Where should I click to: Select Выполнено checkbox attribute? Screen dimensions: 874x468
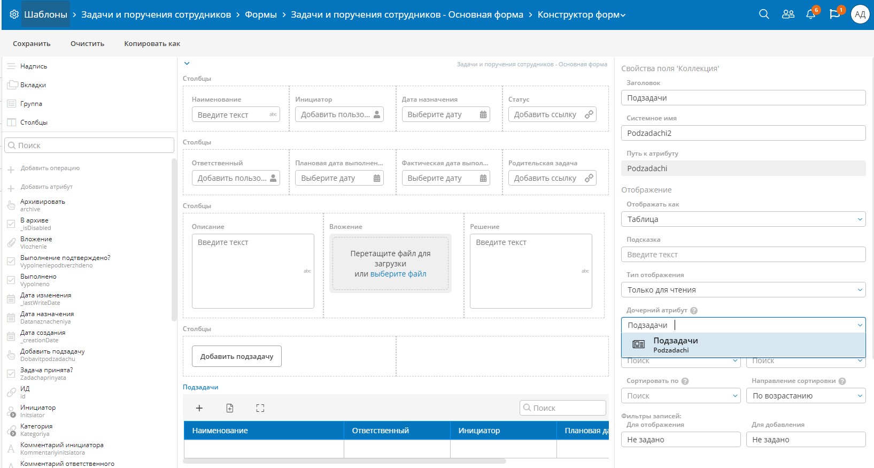click(x=38, y=280)
